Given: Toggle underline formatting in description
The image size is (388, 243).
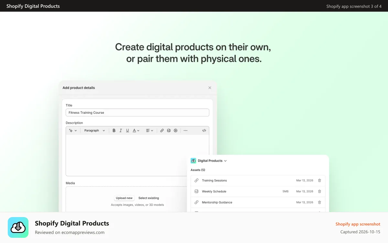Looking at the screenshot, I should coord(127,131).
